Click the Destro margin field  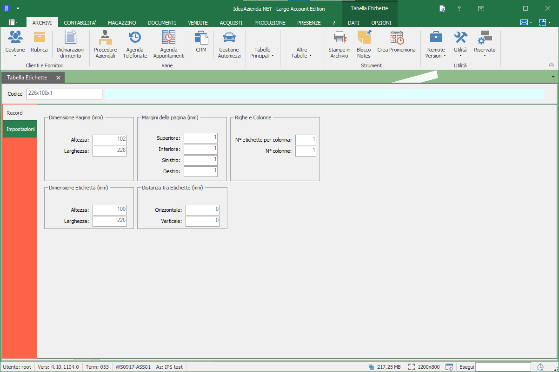201,171
